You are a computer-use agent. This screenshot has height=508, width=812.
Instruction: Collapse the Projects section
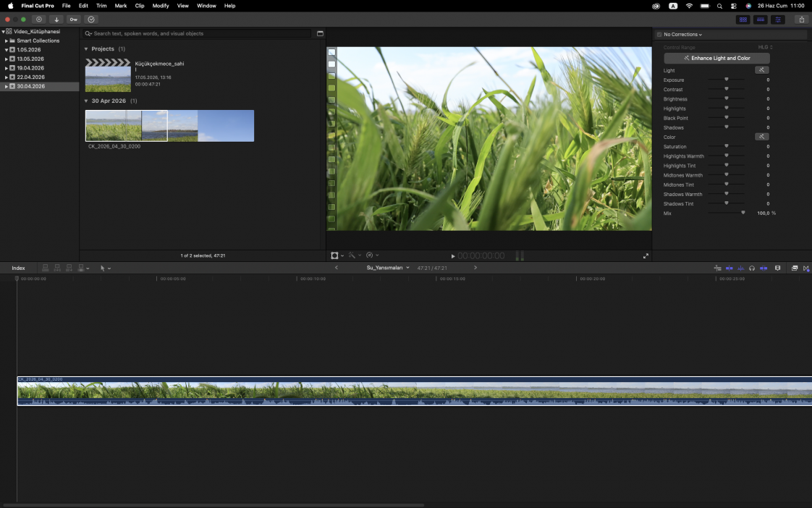click(x=86, y=48)
